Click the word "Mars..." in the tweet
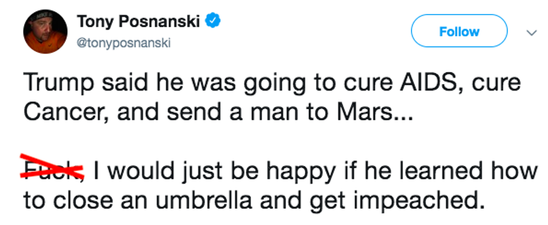548x225 pixels. pos(381,112)
